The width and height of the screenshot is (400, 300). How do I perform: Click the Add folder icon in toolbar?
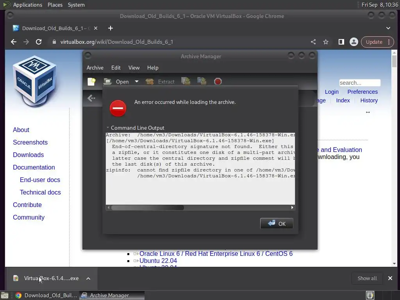(202, 81)
